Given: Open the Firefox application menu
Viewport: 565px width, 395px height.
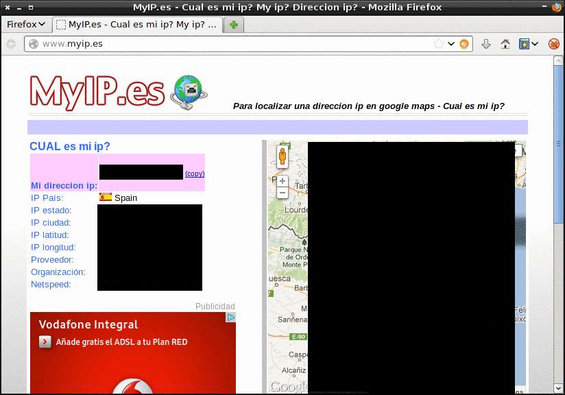Looking at the screenshot, I should tap(26, 24).
